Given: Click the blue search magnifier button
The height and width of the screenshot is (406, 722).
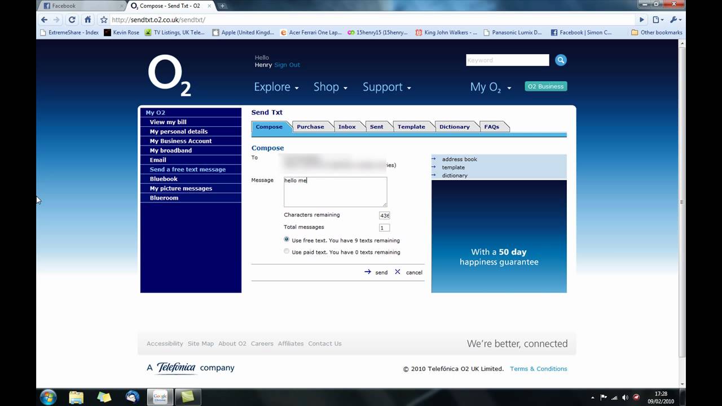Looking at the screenshot, I should (x=561, y=60).
